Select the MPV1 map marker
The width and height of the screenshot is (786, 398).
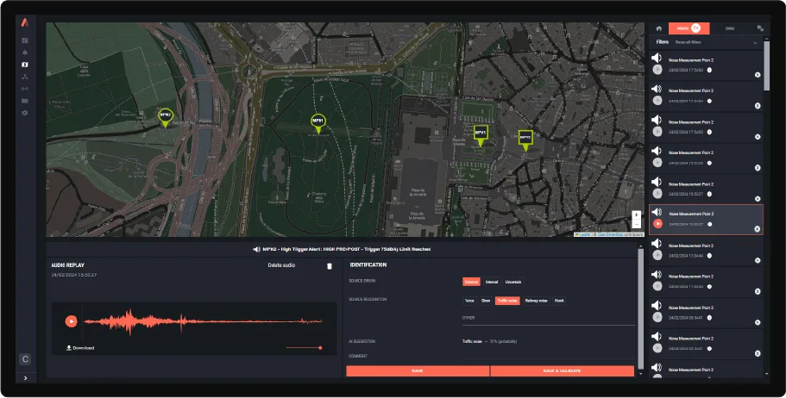[481, 134]
